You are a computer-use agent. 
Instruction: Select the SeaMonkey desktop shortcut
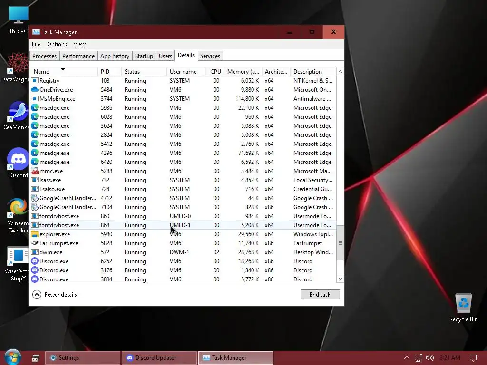coord(16,116)
